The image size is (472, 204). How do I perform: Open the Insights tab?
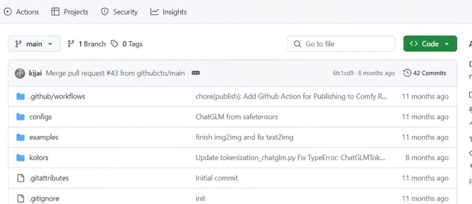pyautogui.click(x=169, y=12)
